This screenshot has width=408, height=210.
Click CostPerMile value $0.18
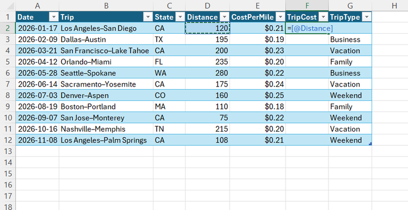pyautogui.click(x=258, y=107)
